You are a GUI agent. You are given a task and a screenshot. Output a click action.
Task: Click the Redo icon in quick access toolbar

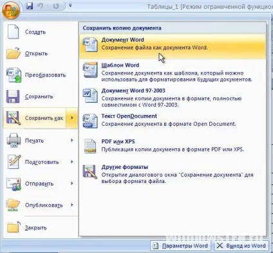click(56, 6)
